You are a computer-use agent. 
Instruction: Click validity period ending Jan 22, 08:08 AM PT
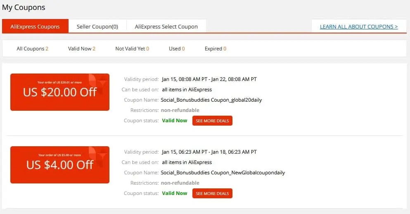(209, 79)
